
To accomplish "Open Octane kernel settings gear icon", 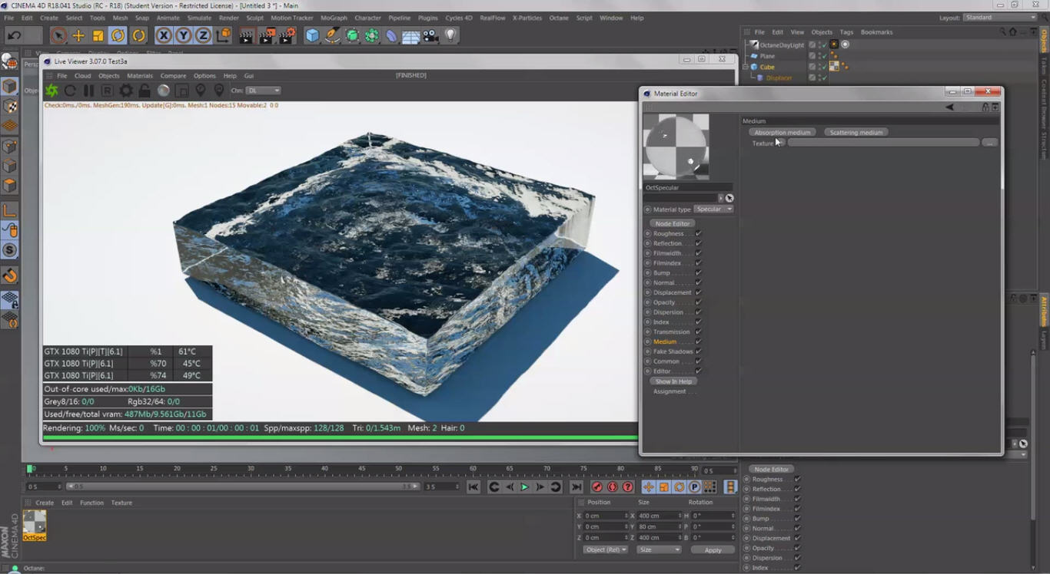I will 125,91.
